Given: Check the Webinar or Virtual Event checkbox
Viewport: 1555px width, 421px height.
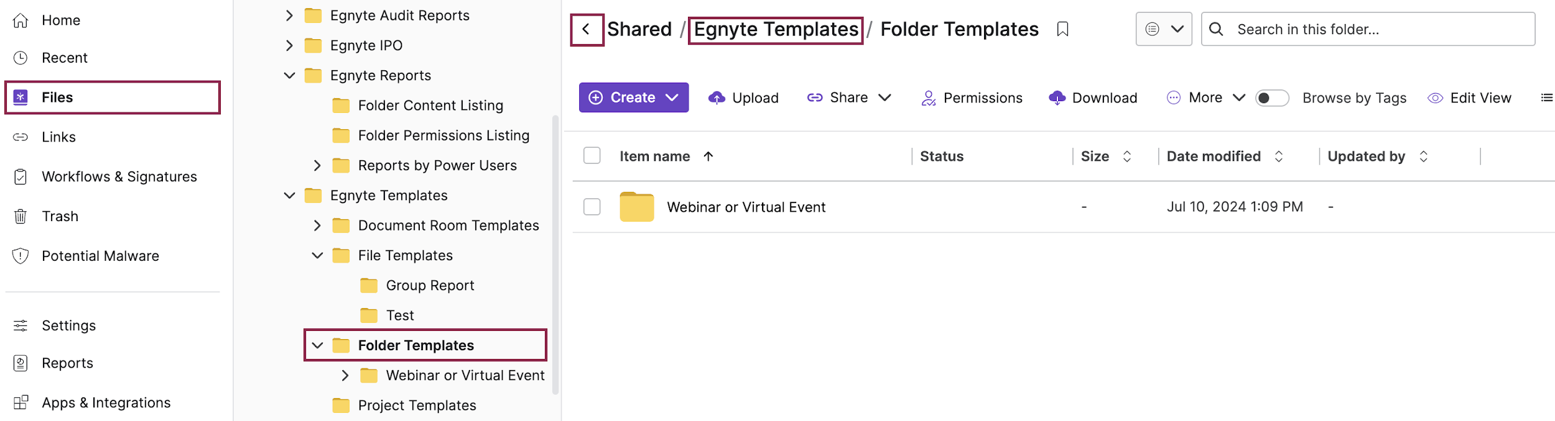Looking at the screenshot, I should coord(592,207).
